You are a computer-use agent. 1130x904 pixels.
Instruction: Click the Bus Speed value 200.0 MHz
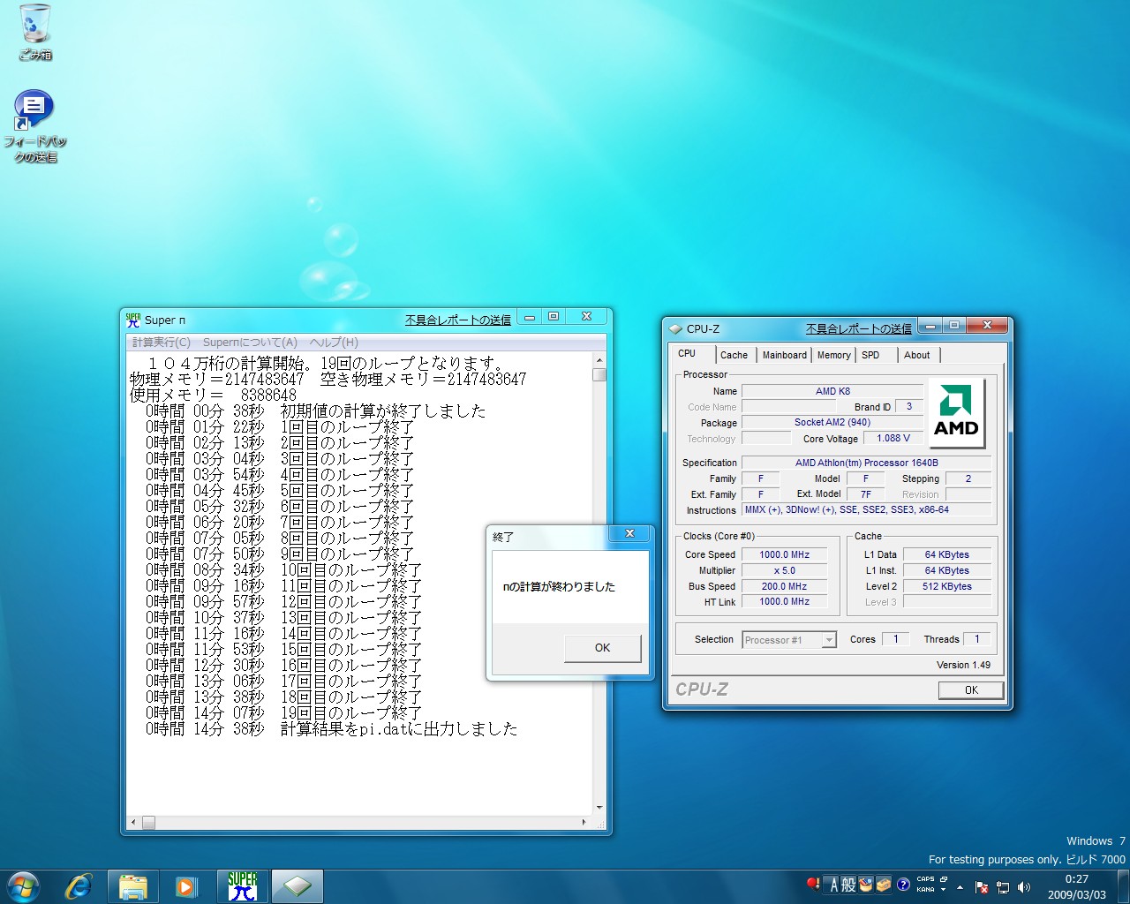pos(784,586)
